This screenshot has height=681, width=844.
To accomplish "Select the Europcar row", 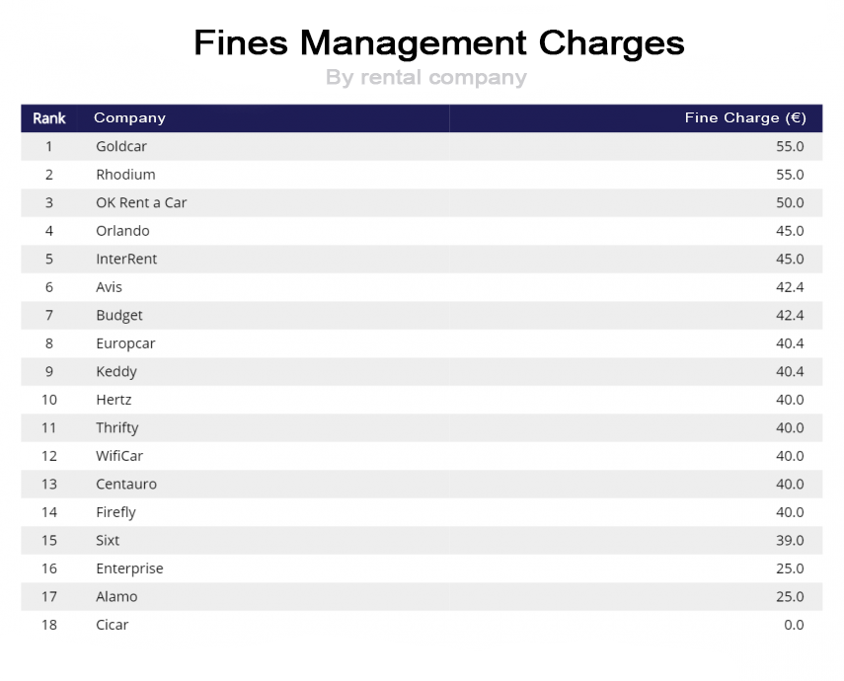I will coord(422,343).
